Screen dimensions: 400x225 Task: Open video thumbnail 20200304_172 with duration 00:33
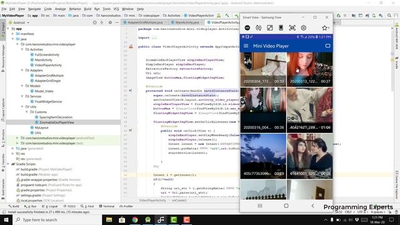(263, 69)
